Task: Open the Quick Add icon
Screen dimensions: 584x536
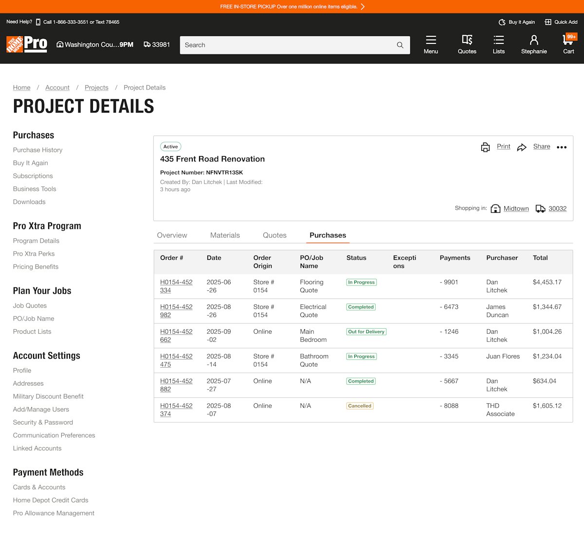Action: click(548, 22)
